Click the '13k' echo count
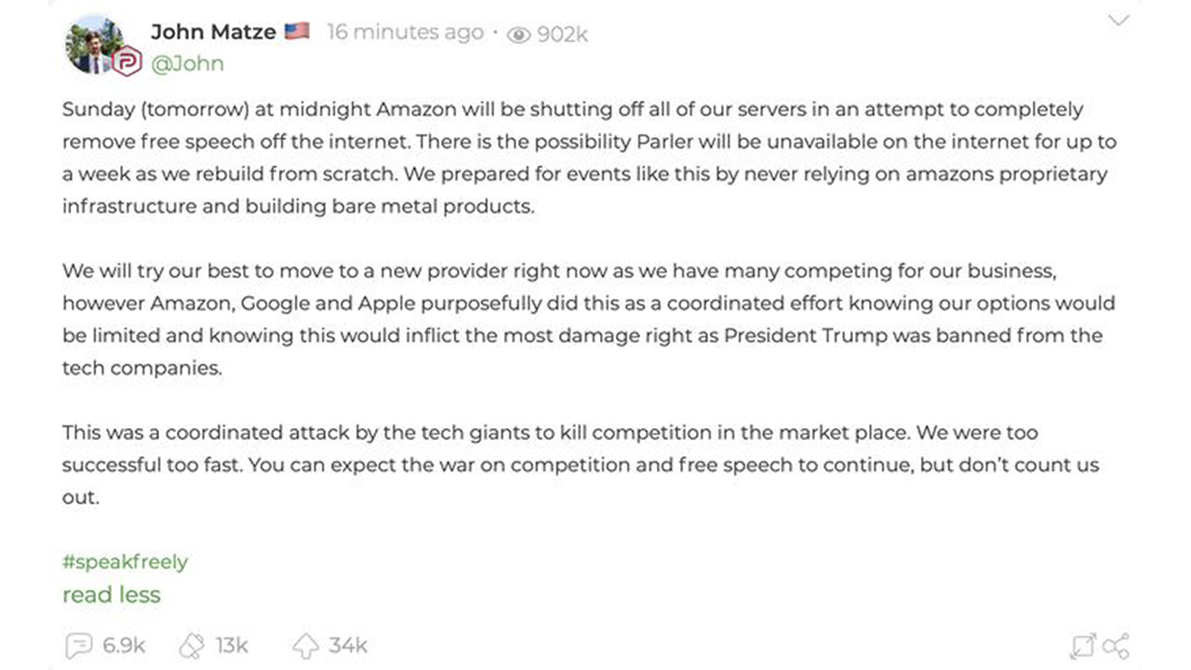 (x=232, y=645)
